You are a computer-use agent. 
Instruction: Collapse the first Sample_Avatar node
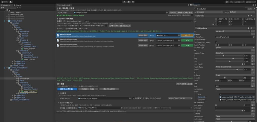point(7,21)
